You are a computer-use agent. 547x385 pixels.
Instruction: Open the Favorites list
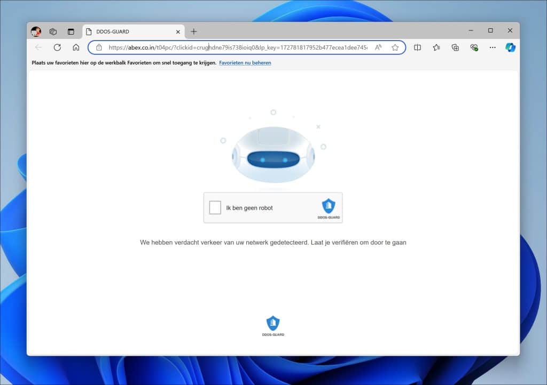coord(436,47)
